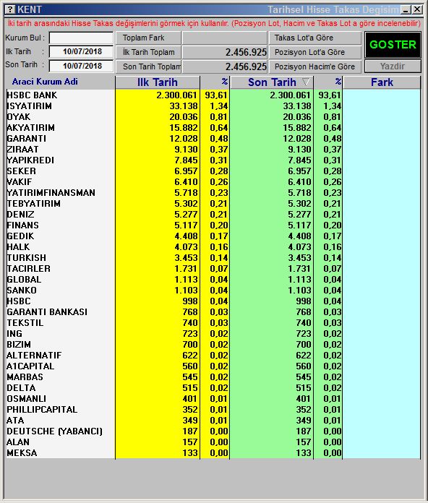Select the ISYATIRIM row

[213, 106]
